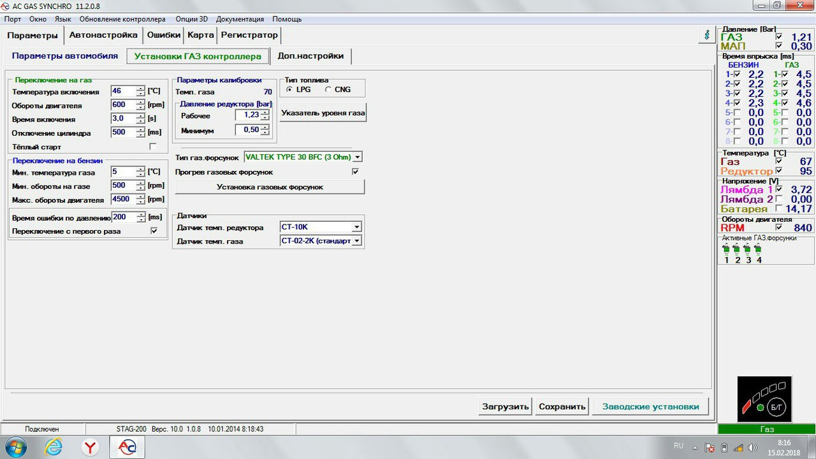Click the AC GAS SYNCHRO taskbar icon
This screenshot has width=816, height=459.
(127, 448)
